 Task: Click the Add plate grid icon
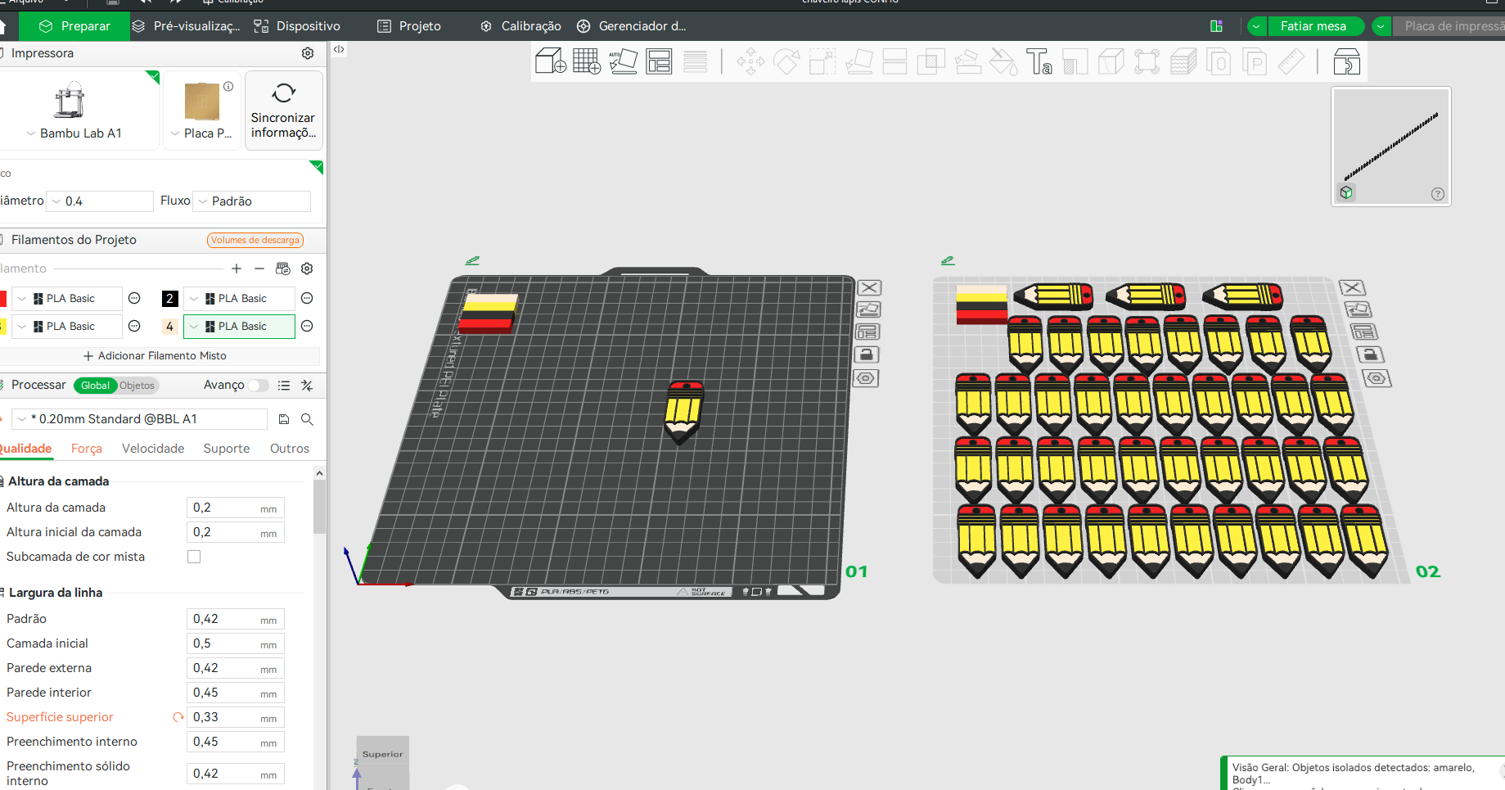(x=587, y=61)
